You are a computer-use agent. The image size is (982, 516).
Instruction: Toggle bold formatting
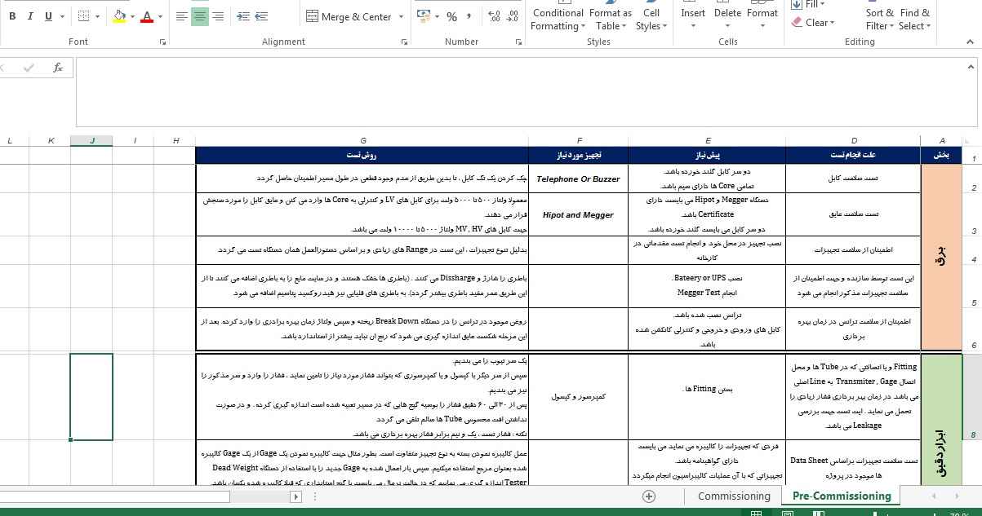13,16
